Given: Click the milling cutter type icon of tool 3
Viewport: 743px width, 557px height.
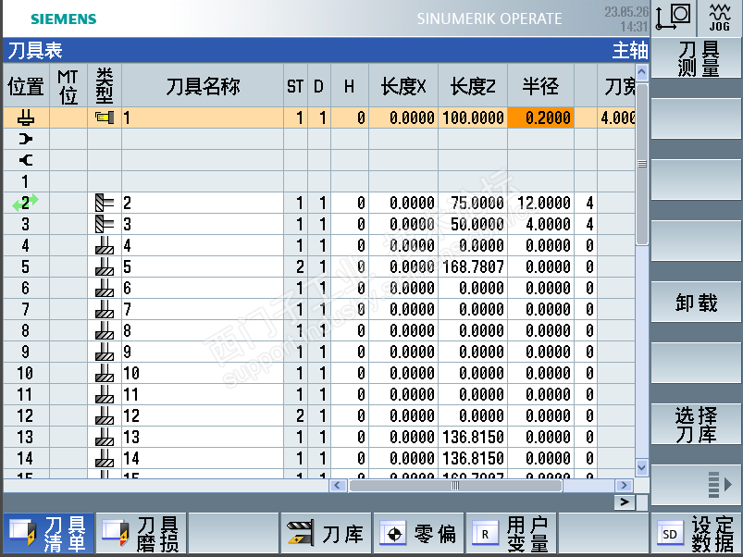Looking at the screenshot, I should [105, 224].
